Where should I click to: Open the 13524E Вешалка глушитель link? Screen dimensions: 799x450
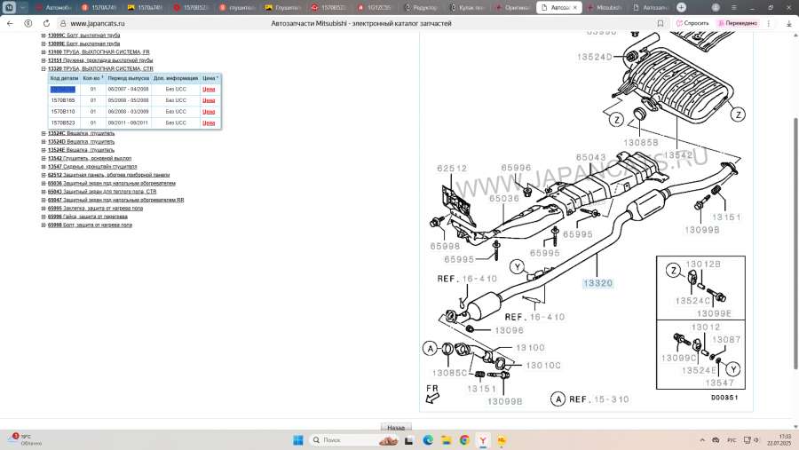[x=81, y=150]
